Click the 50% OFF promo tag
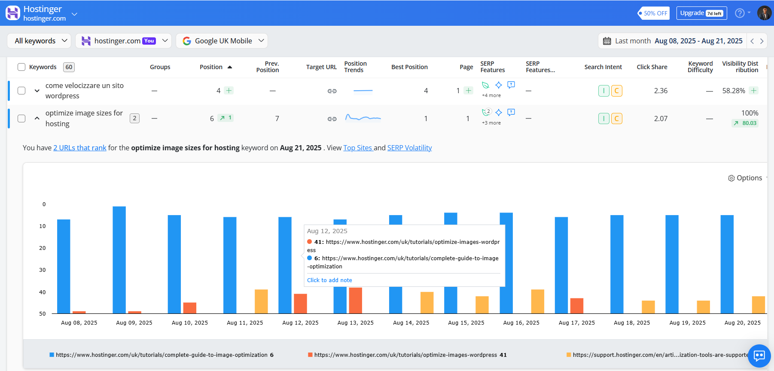774x371 pixels. pyautogui.click(x=653, y=13)
